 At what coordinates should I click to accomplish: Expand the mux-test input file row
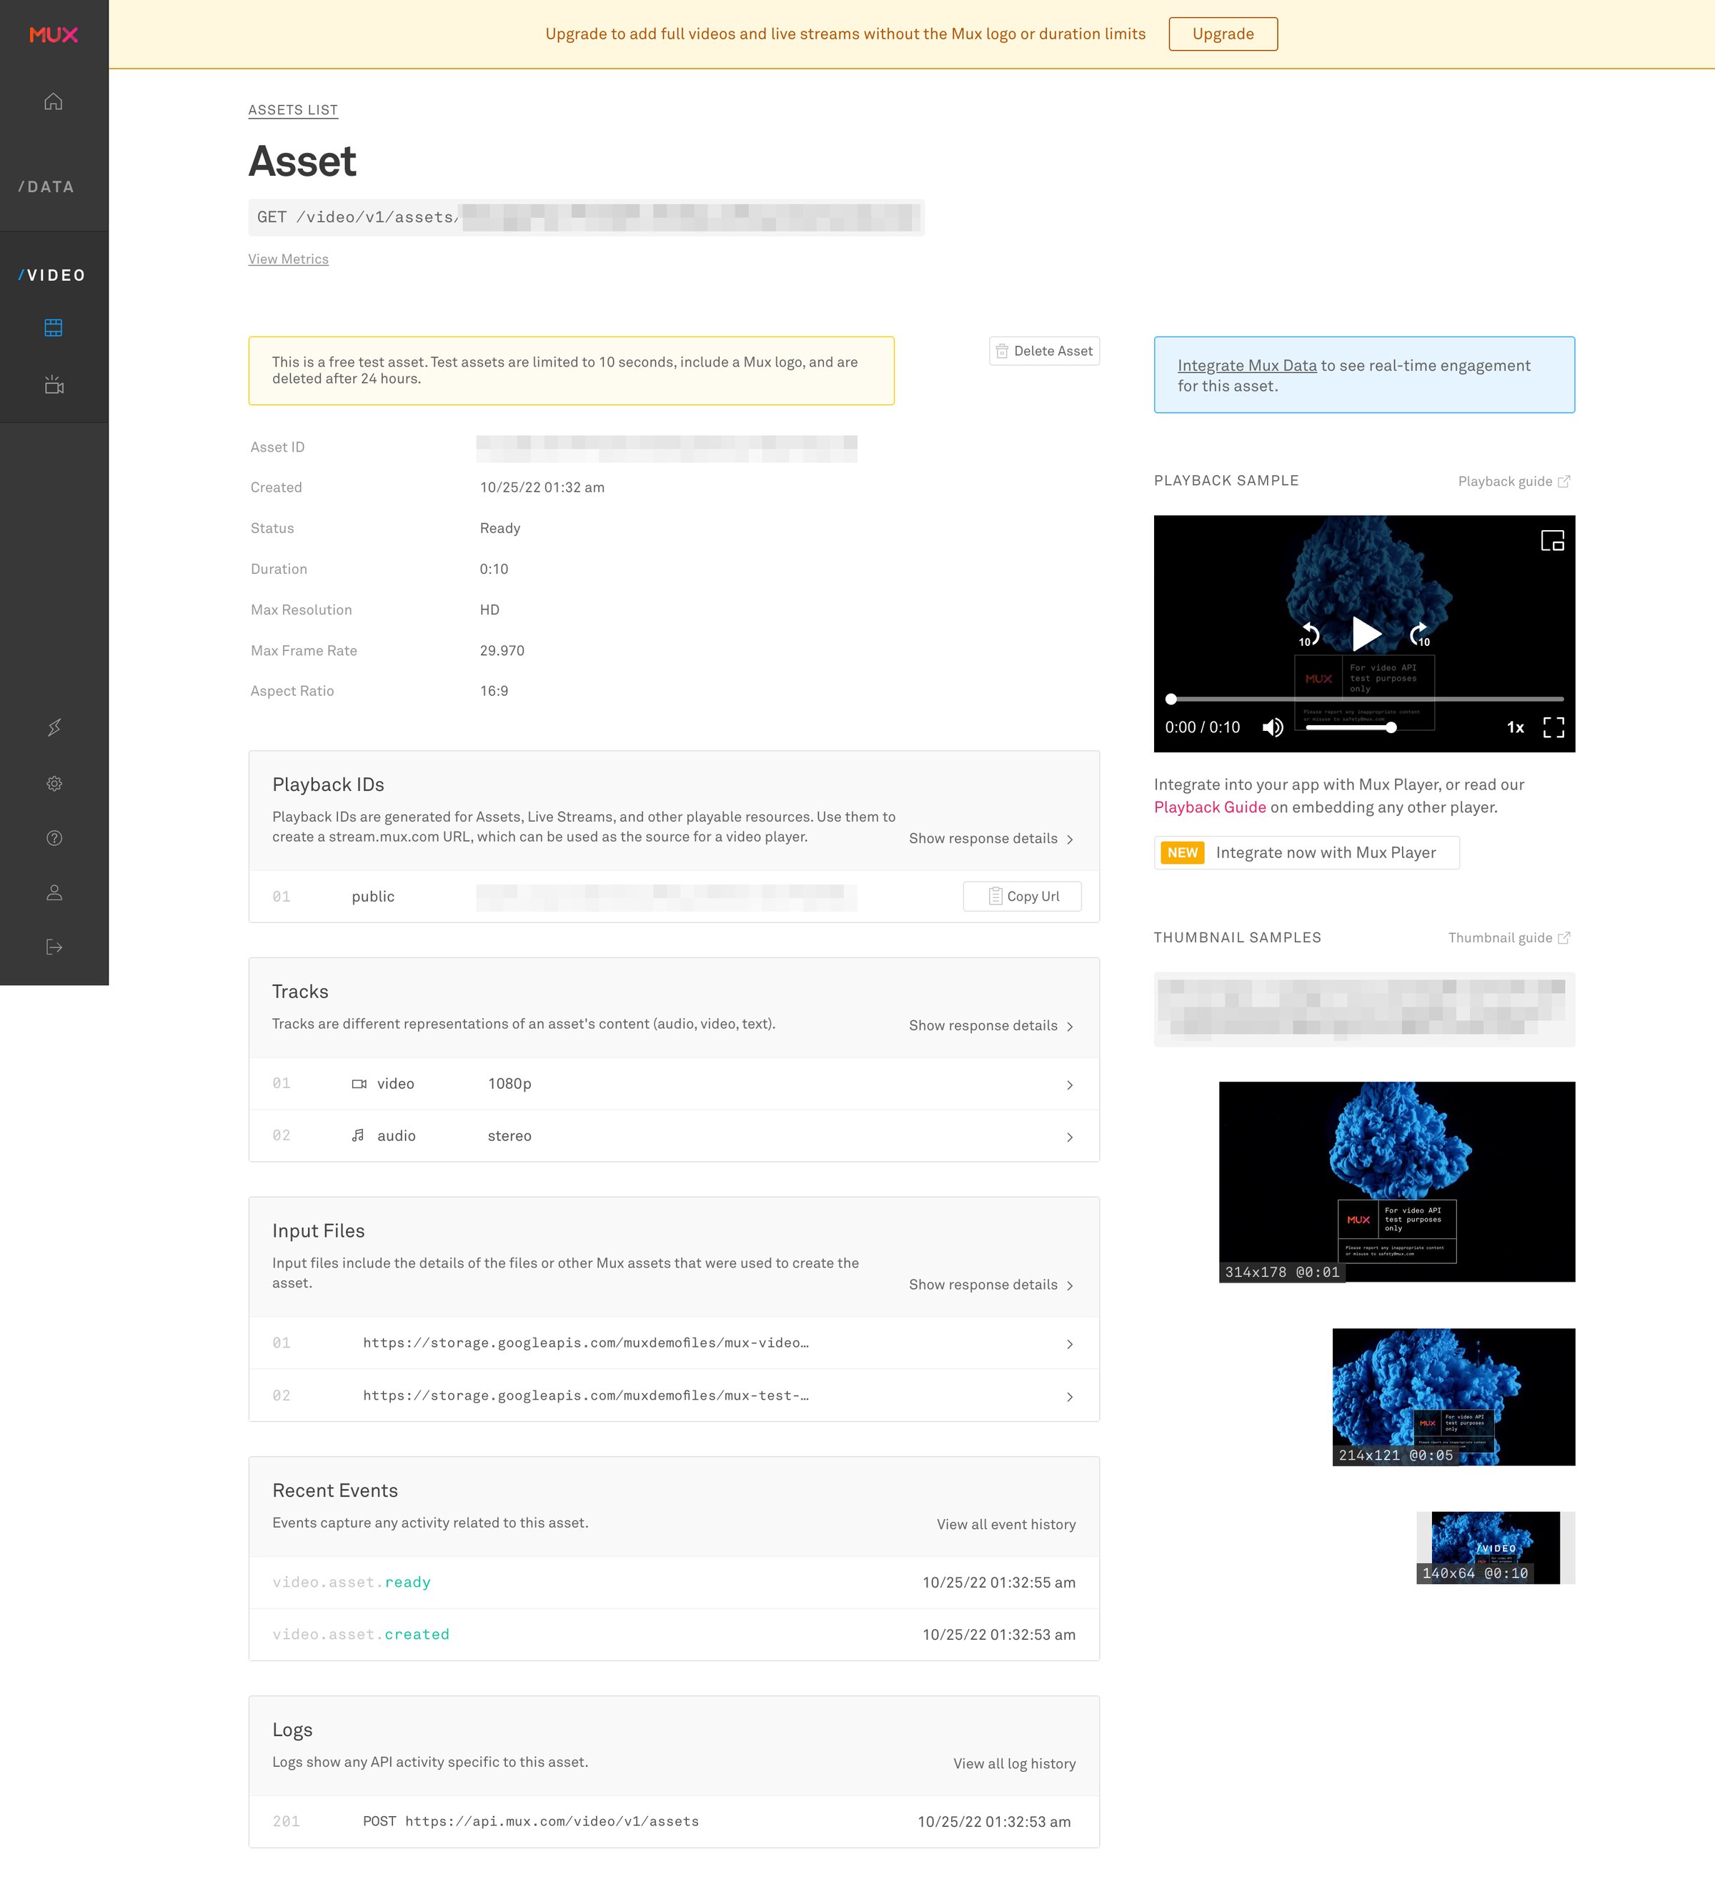(674, 1395)
